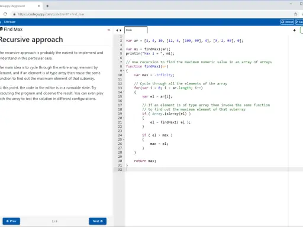Collapse the if block fold at line 25
Viewport: 303px width, 227px height.
pyautogui.click(x=124, y=140)
